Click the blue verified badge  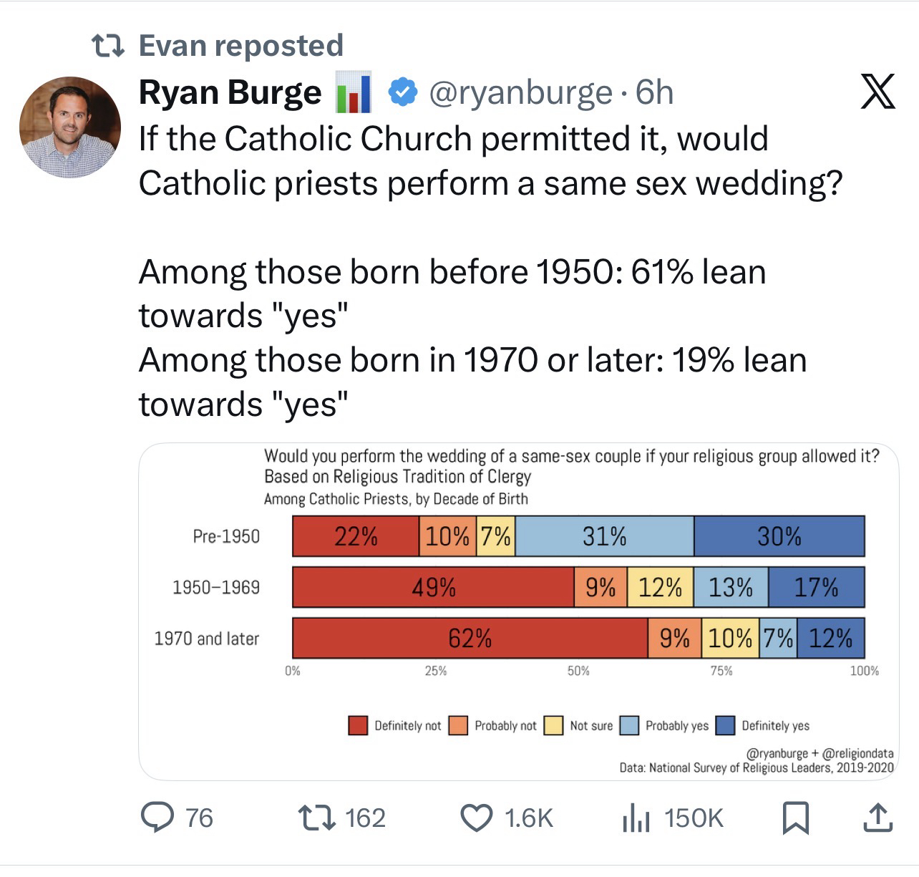[403, 92]
